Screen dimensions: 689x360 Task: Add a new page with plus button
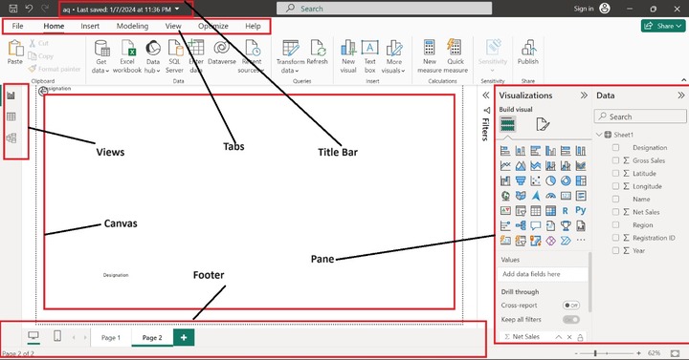click(x=184, y=337)
